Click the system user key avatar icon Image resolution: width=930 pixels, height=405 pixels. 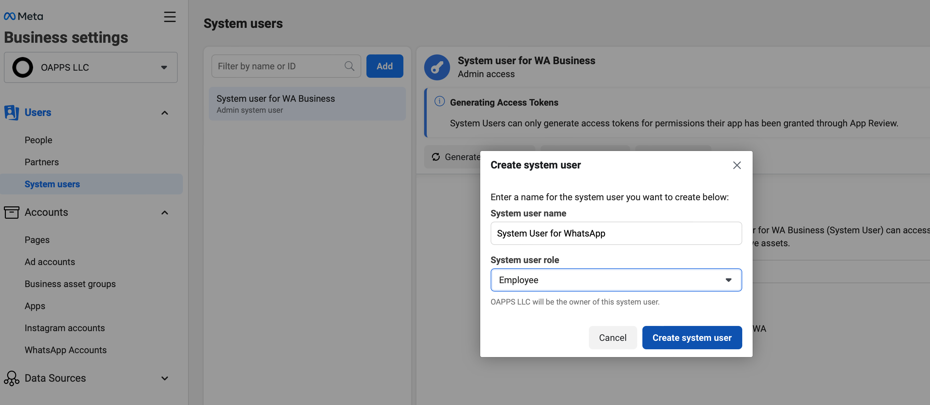(437, 67)
